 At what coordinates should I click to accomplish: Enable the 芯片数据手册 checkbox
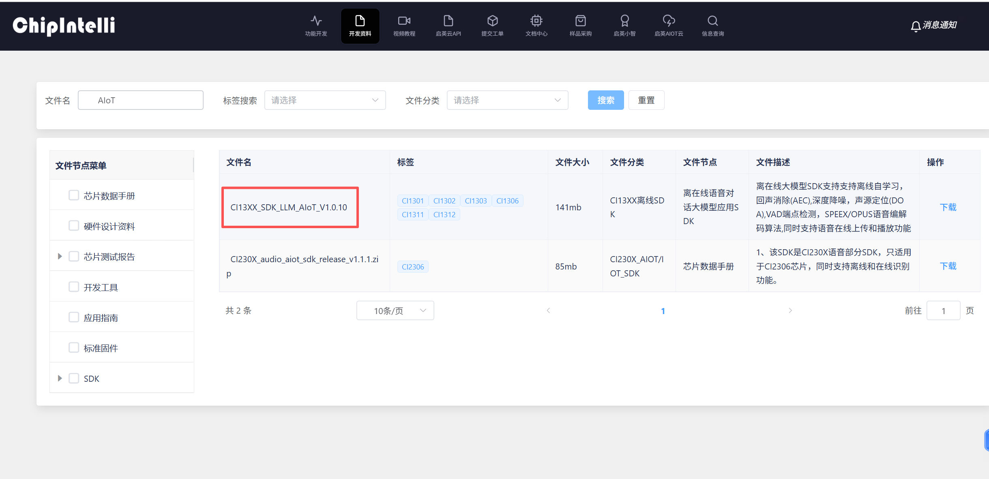click(x=73, y=195)
